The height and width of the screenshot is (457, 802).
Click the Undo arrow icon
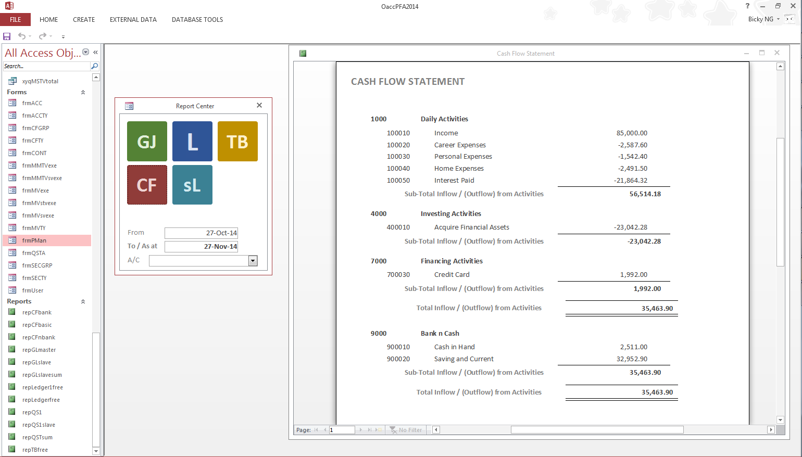click(22, 36)
